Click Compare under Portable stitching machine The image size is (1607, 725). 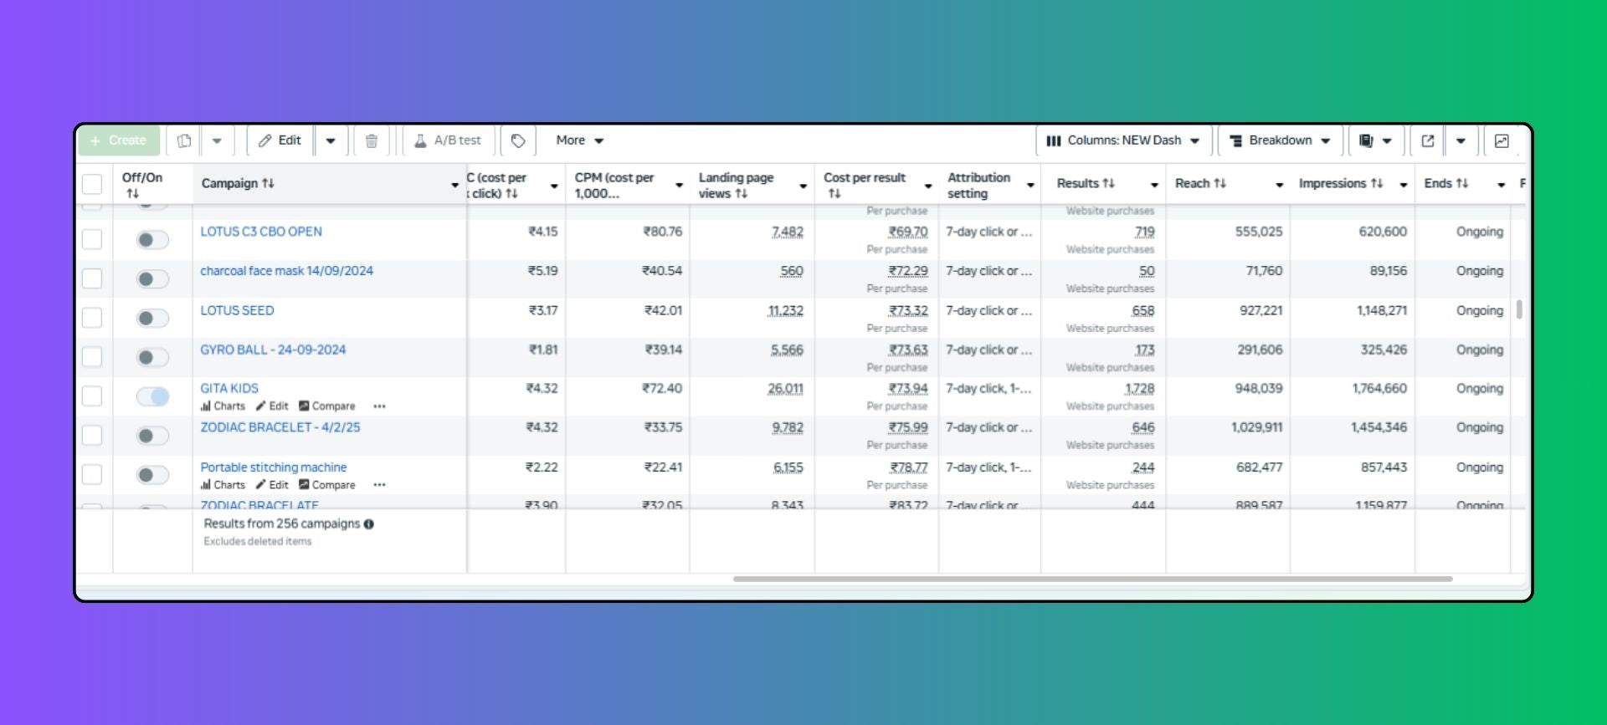click(x=327, y=485)
